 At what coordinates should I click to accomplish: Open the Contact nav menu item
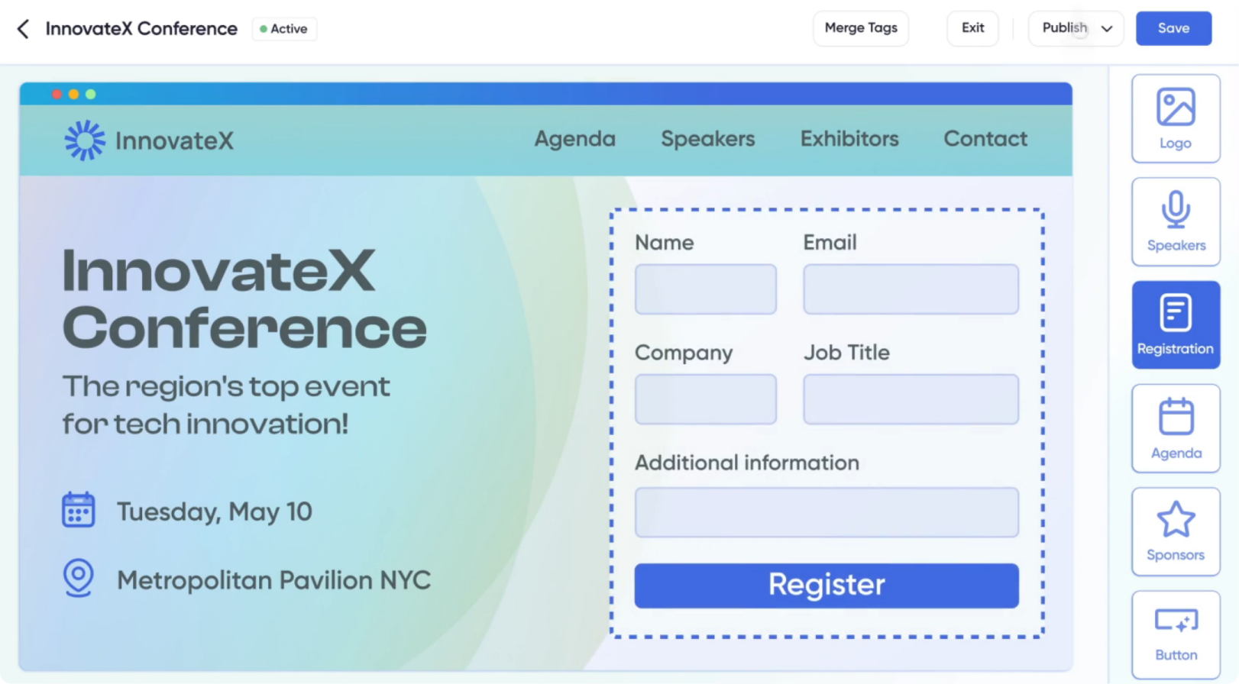pyautogui.click(x=985, y=139)
